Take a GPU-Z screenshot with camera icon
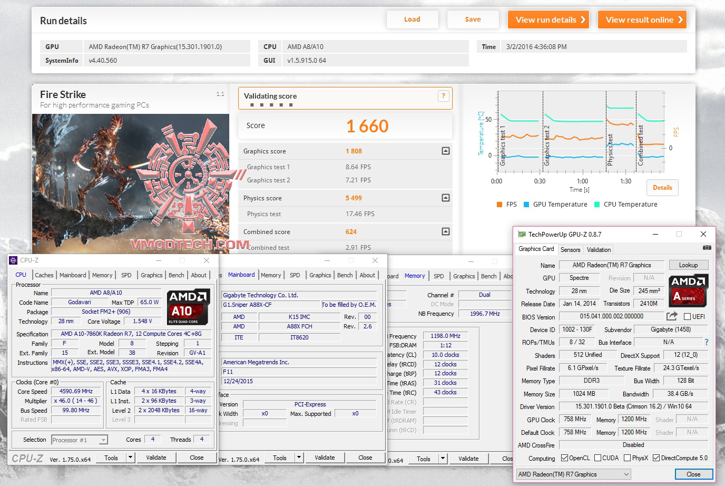The width and height of the screenshot is (725, 486). click(707, 247)
